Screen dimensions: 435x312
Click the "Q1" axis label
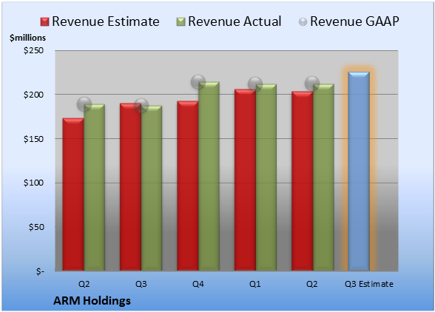(x=255, y=284)
